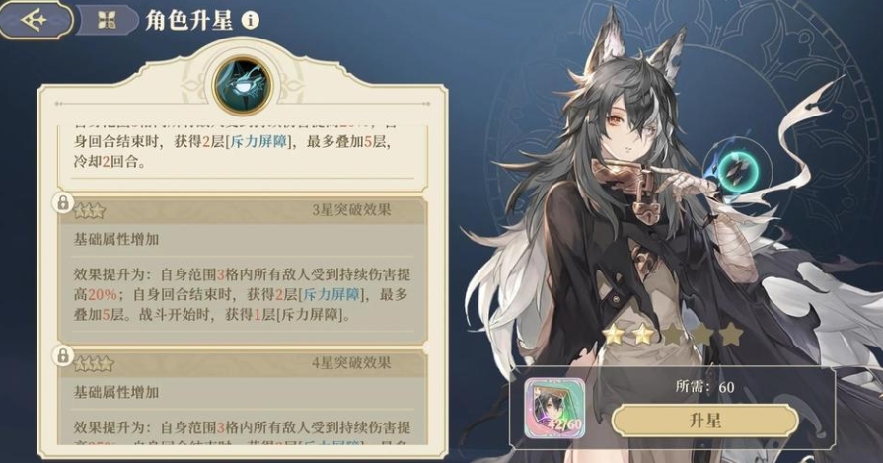Select the third empty star rating
Screen dimensions: 883x463
pyautogui.click(x=673, y=335)
